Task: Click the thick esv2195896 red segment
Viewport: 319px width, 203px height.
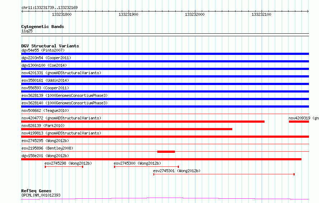Action: 166,152
